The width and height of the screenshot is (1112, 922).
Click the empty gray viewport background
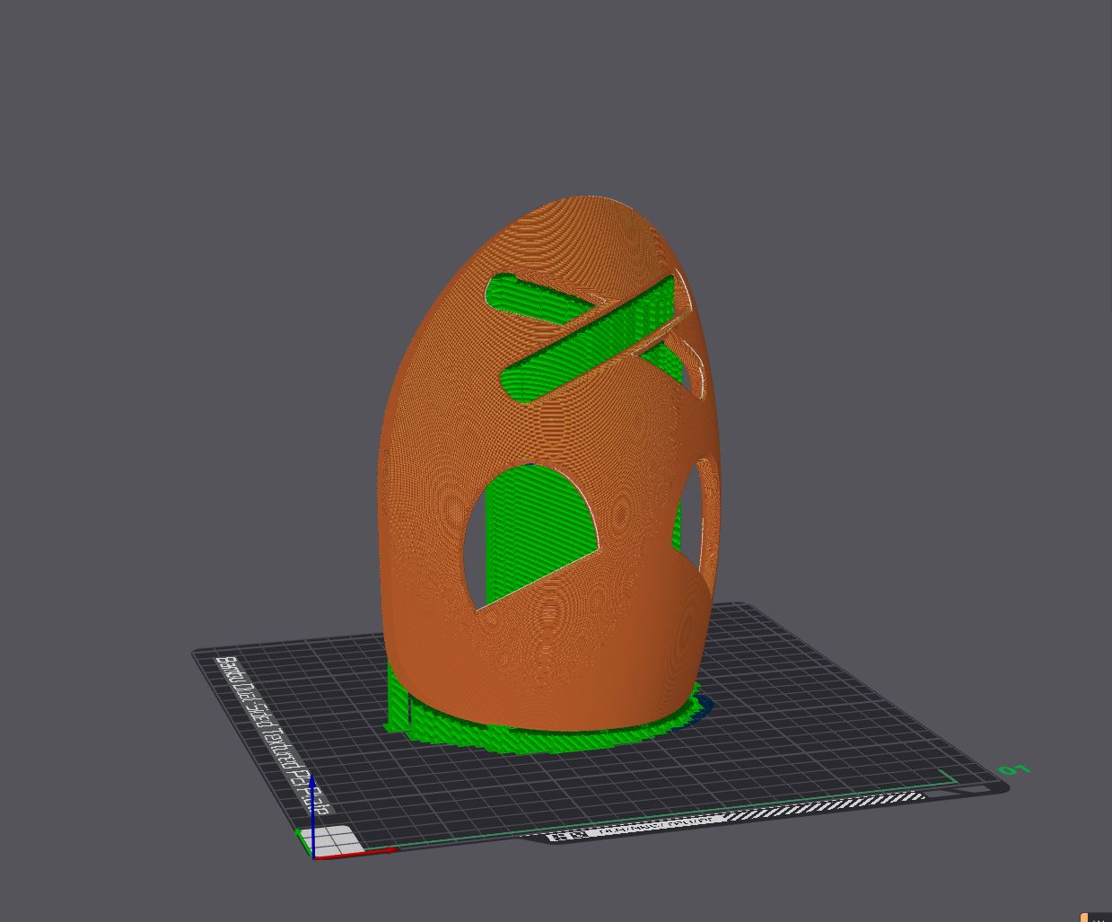point(179,269)
